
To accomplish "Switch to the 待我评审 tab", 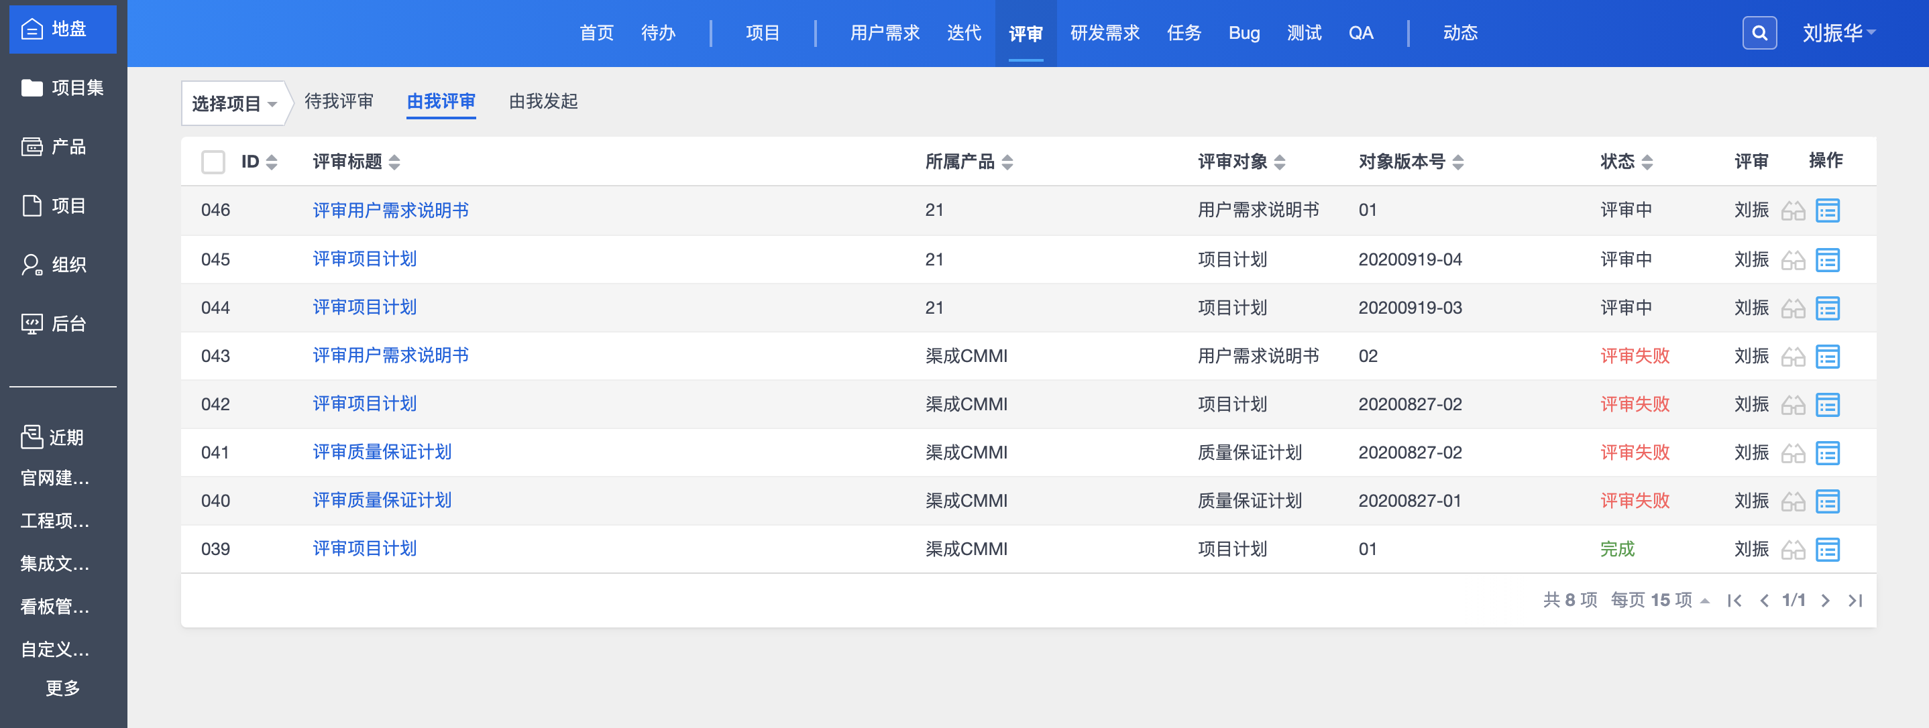I will click(339, 101).
